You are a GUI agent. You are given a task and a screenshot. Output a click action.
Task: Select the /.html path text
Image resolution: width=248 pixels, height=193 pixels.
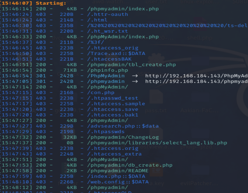click(x=97, y=20)
